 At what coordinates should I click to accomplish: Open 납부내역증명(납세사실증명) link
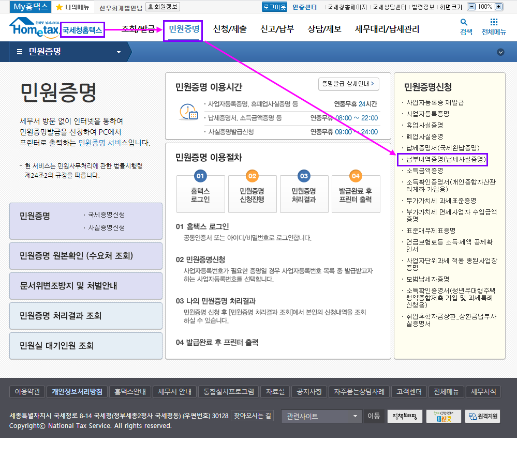pyautogui.click(x=442, y=159)
